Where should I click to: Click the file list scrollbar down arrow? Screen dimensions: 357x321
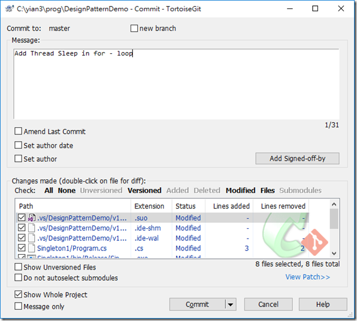334,253
